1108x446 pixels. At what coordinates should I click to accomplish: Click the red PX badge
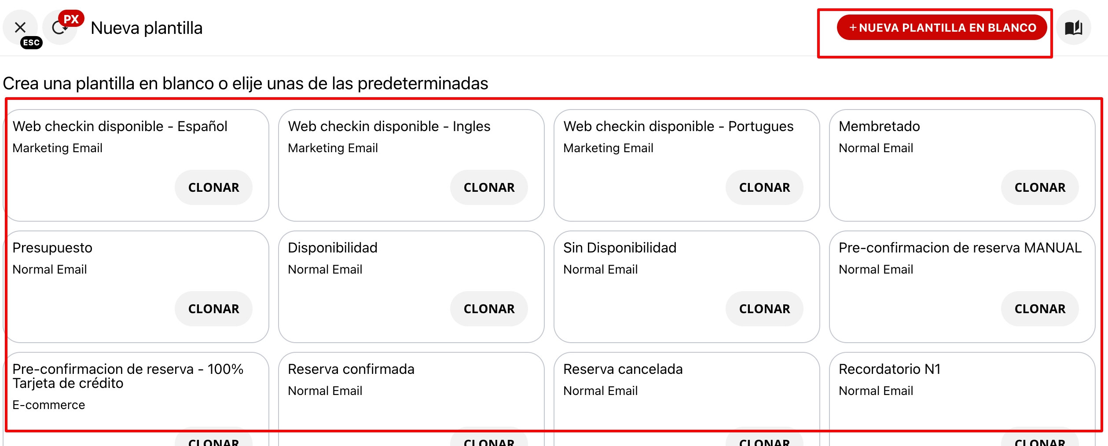pyautogui.click(x=72, y=18)
